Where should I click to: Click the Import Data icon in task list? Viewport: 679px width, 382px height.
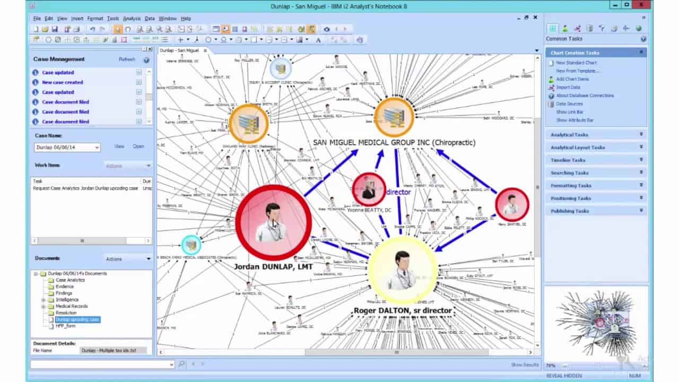coord(552,87)
